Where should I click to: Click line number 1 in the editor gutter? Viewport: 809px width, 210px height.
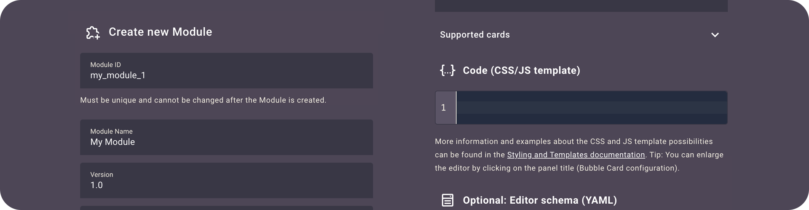443,108
